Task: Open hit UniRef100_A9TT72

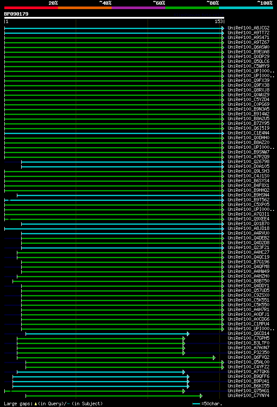Action: click(x=248, y=33)
